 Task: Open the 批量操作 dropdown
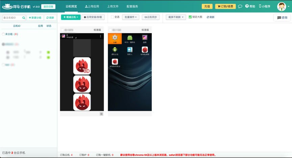click(x=130, y=17)
